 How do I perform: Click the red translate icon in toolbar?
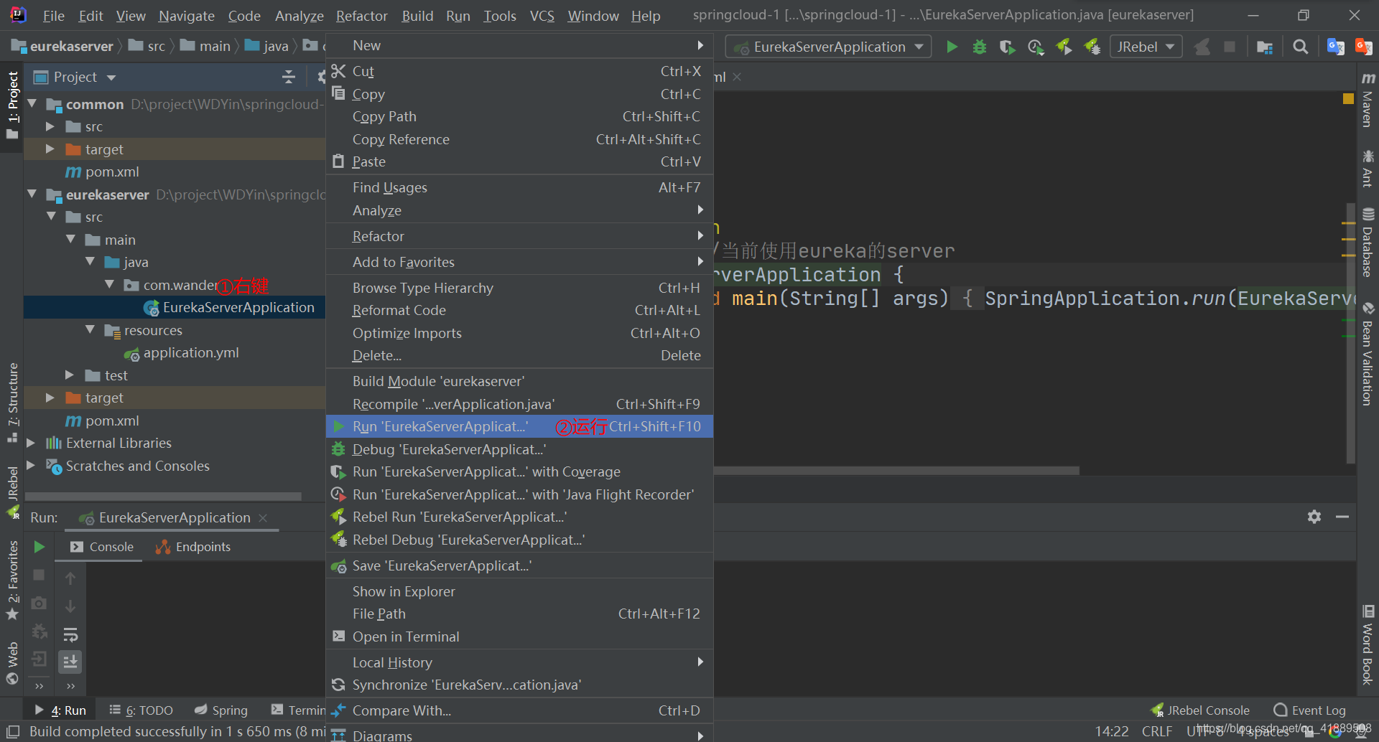(x=1363, y=47)
